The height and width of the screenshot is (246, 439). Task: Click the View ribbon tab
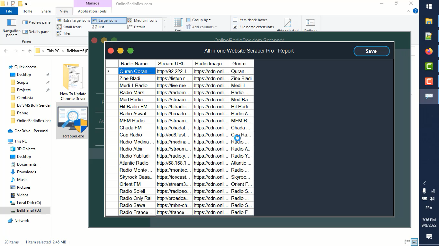(64, 11)
